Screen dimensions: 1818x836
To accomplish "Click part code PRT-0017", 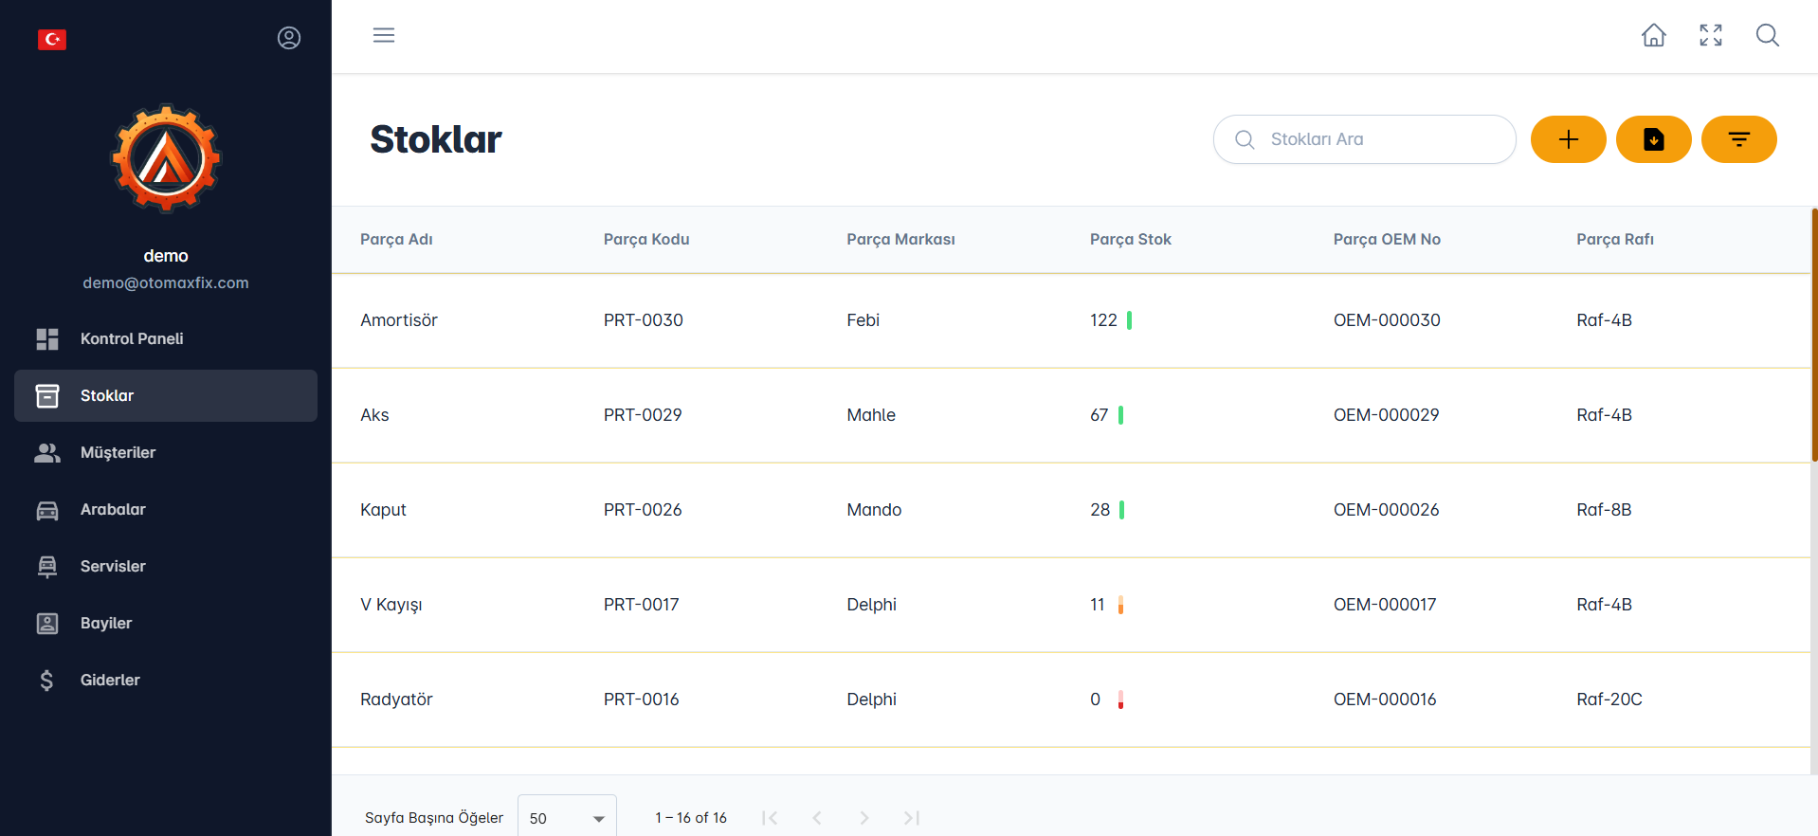I will point(642,605).
